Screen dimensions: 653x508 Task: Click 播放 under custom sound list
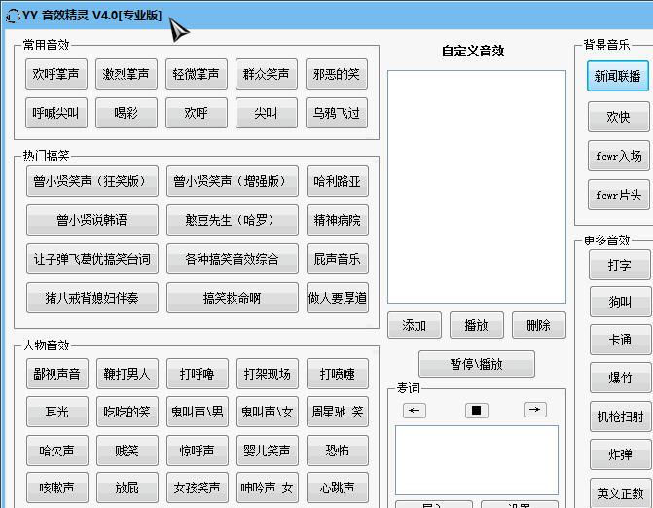[x=477, y=325]
